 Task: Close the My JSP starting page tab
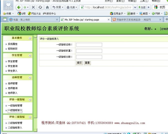click(109, 20)
